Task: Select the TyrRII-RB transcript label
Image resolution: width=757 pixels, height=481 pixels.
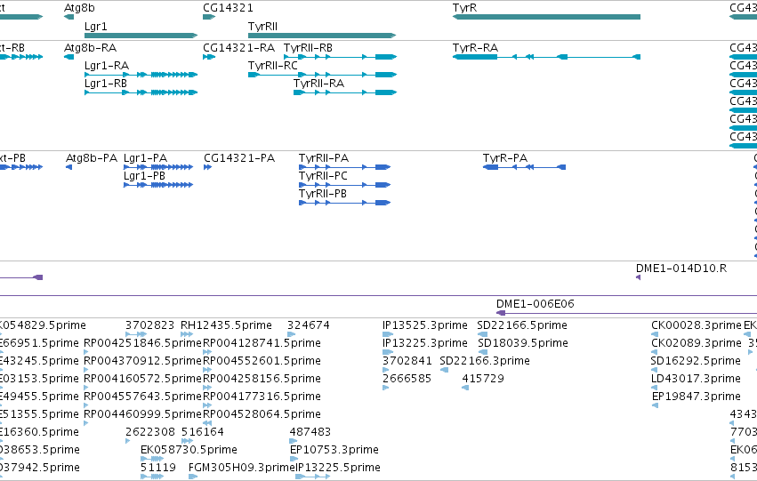Action: (308, 48)
